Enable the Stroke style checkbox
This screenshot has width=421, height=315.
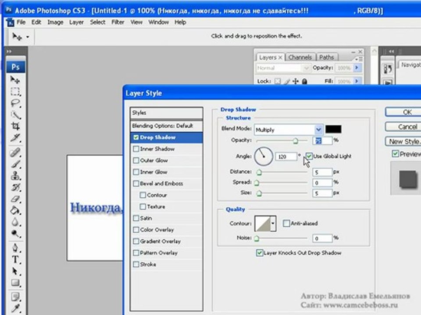(136, 264)
